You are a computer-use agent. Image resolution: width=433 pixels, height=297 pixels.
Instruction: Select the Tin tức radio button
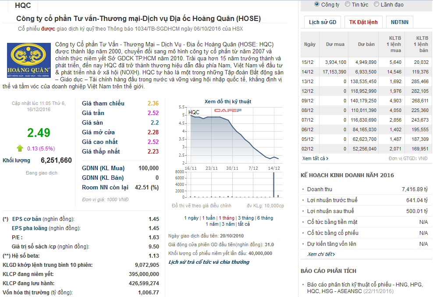tap(348, 4)
